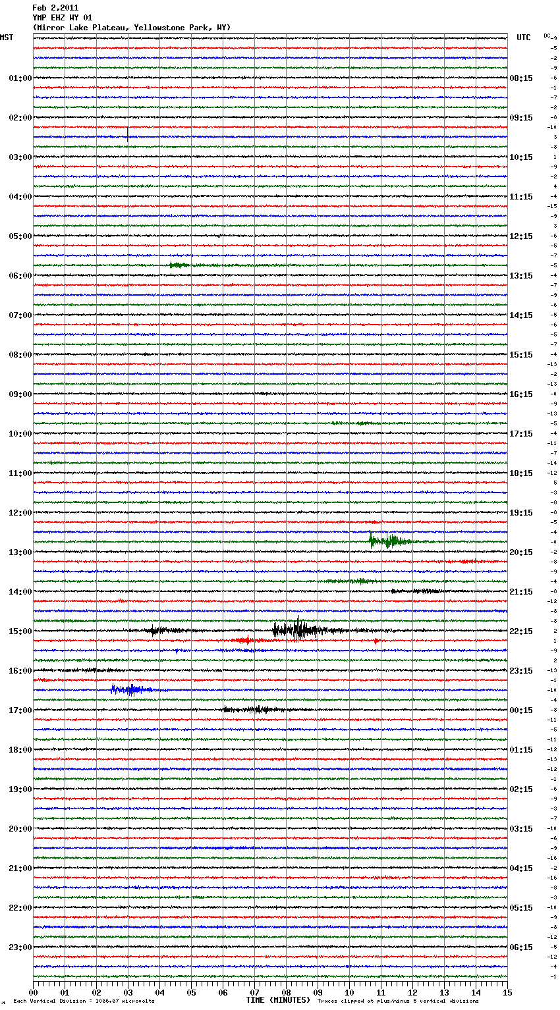
Task: Click the station code 'YMP EHZ WY 01'
Action: (63, 18)
